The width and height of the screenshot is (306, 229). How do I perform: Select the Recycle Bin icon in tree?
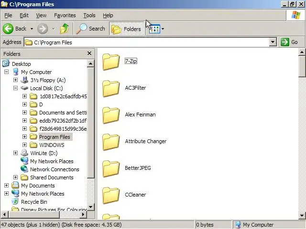tap(15, 201)
